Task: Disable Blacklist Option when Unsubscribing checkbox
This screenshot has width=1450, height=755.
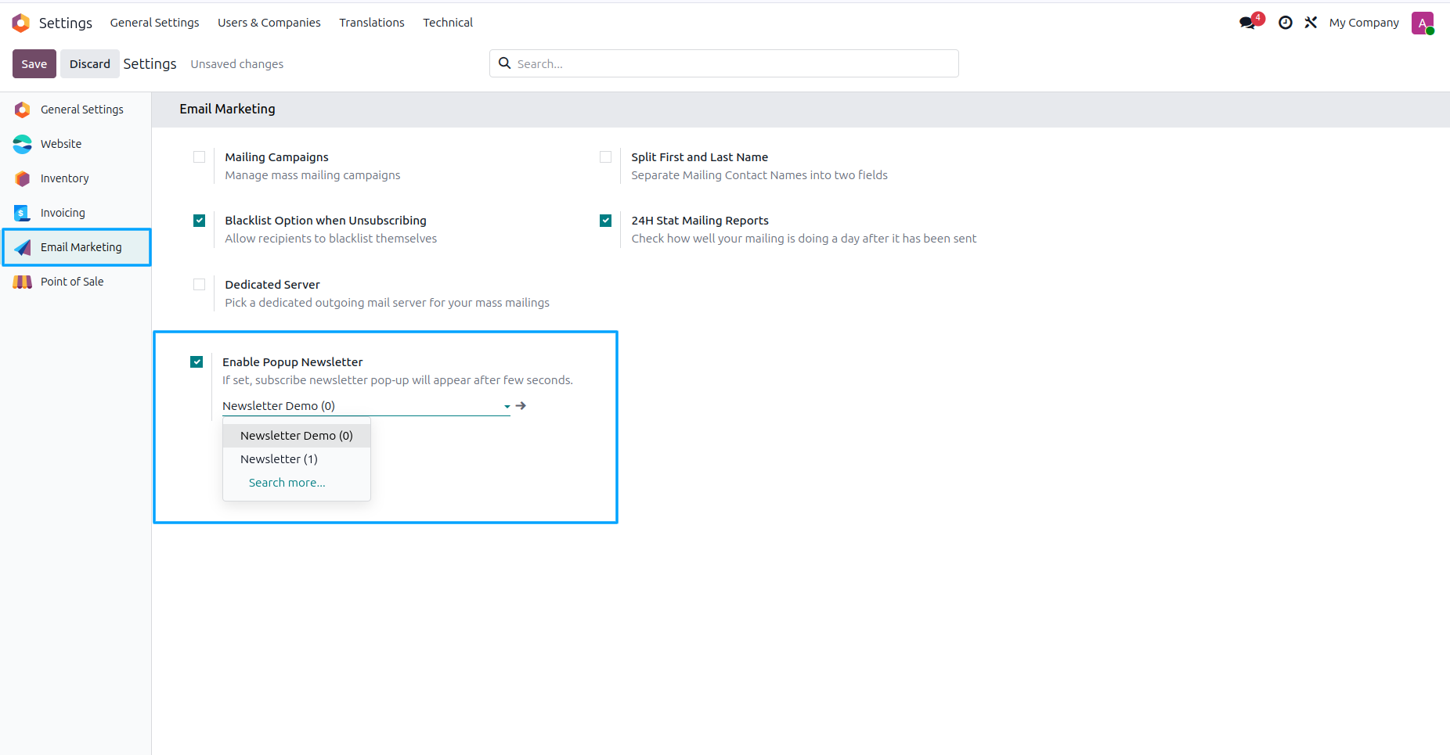Action: click(200, 221)
